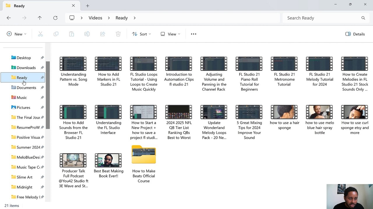373x209 pixels.
Task: Go up one folder level
Action: [x=40, y=18]
